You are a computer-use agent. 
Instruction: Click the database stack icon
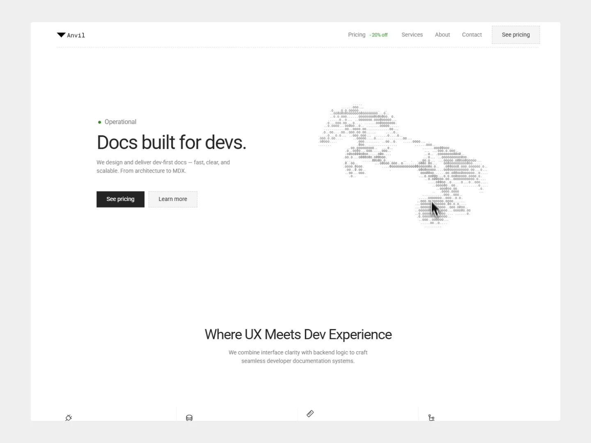coord(189,418)
